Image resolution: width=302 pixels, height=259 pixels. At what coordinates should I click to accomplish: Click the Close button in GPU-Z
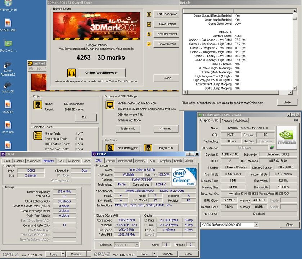[x=289, y=225]
